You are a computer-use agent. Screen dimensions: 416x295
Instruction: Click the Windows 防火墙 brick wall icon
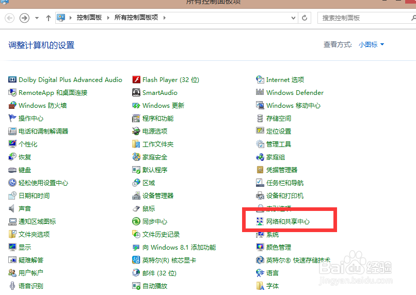click(12, 105)
